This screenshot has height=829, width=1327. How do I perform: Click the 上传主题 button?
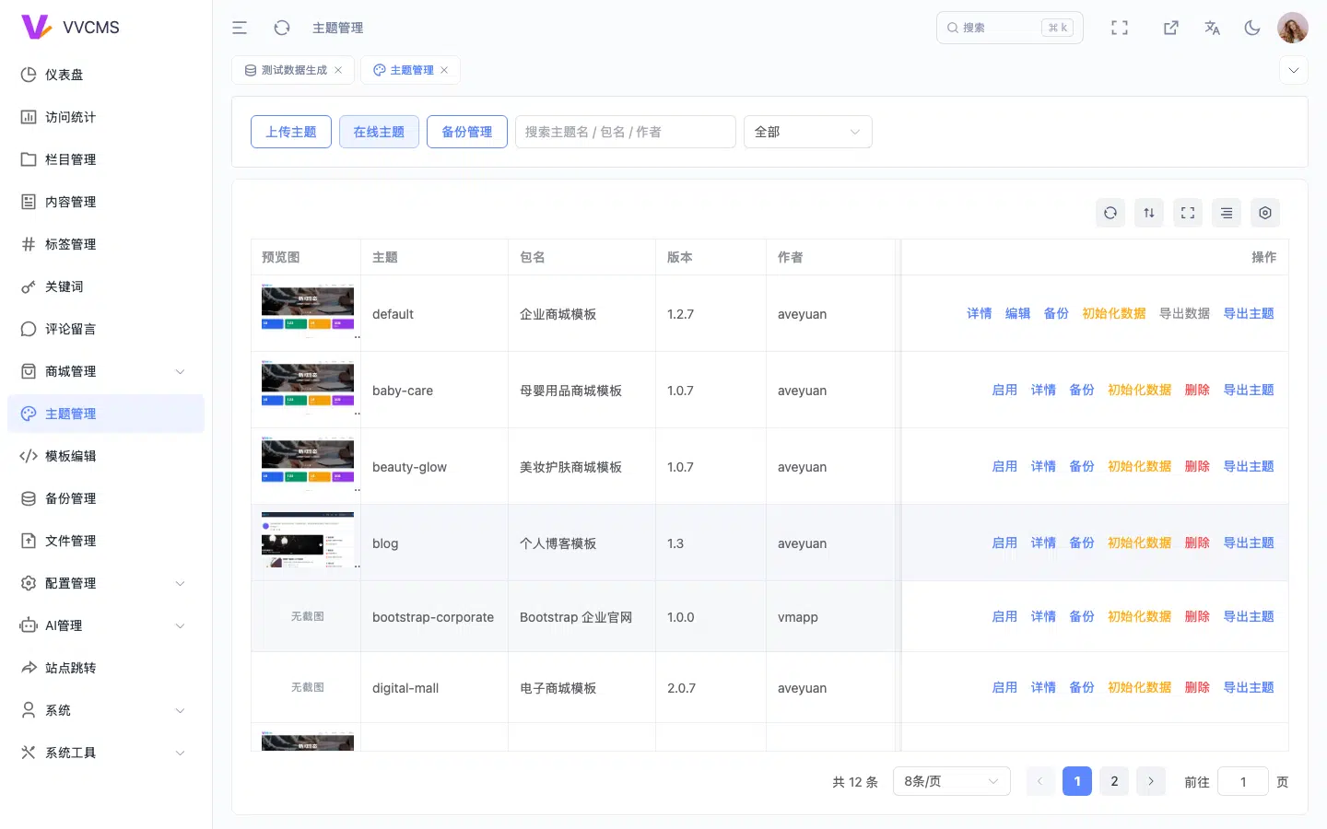tap(291, 132)
